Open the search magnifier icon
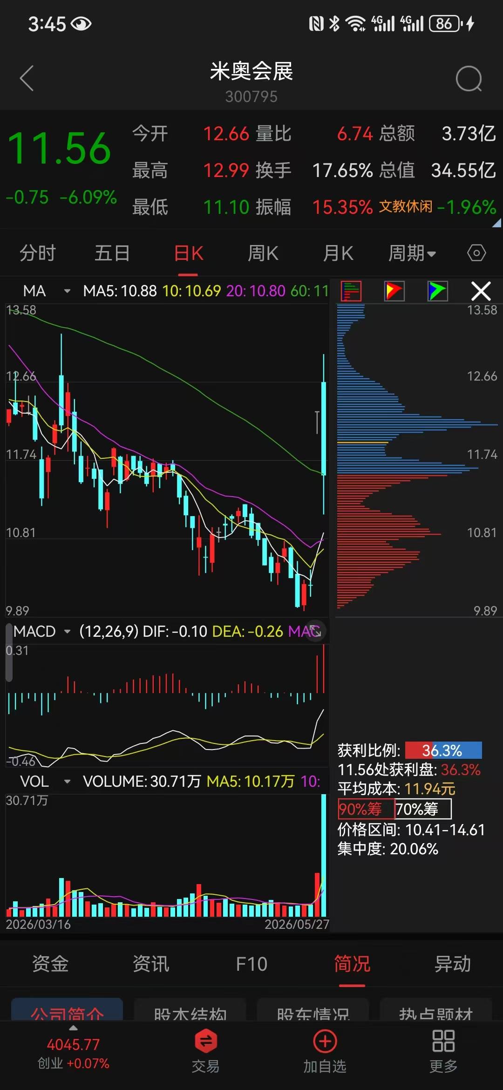This screenshot has height=1090, width=503. tap(469, 78)
